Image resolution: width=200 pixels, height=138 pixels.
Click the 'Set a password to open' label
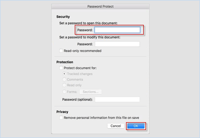(x=88, y=23)
